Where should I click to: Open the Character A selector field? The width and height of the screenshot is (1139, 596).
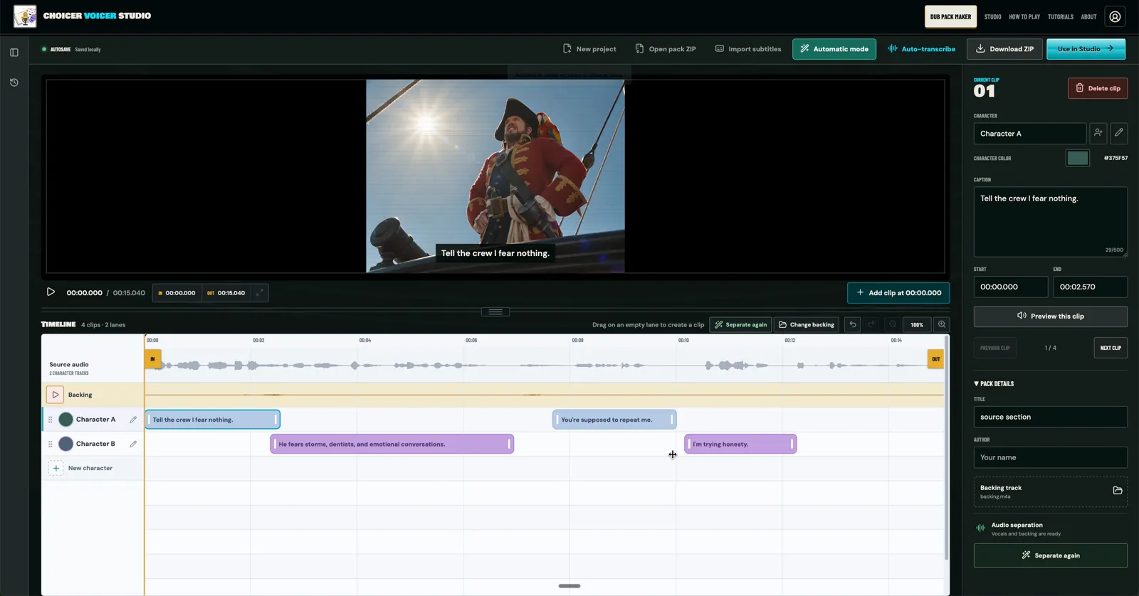(x=1029, y=134)
